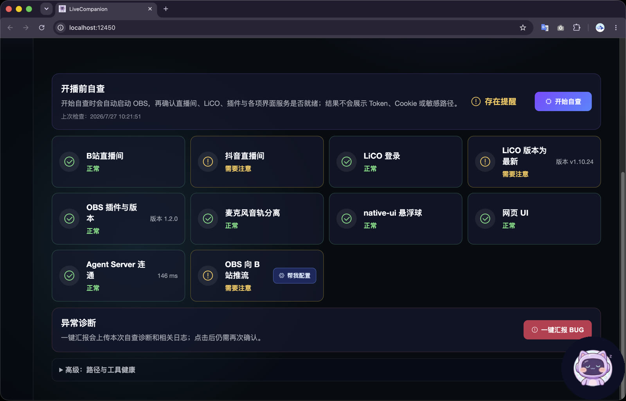Click the LiCO 版本为最新 warning icon
This screenshot has width=626, height=401.
[485, 162]
